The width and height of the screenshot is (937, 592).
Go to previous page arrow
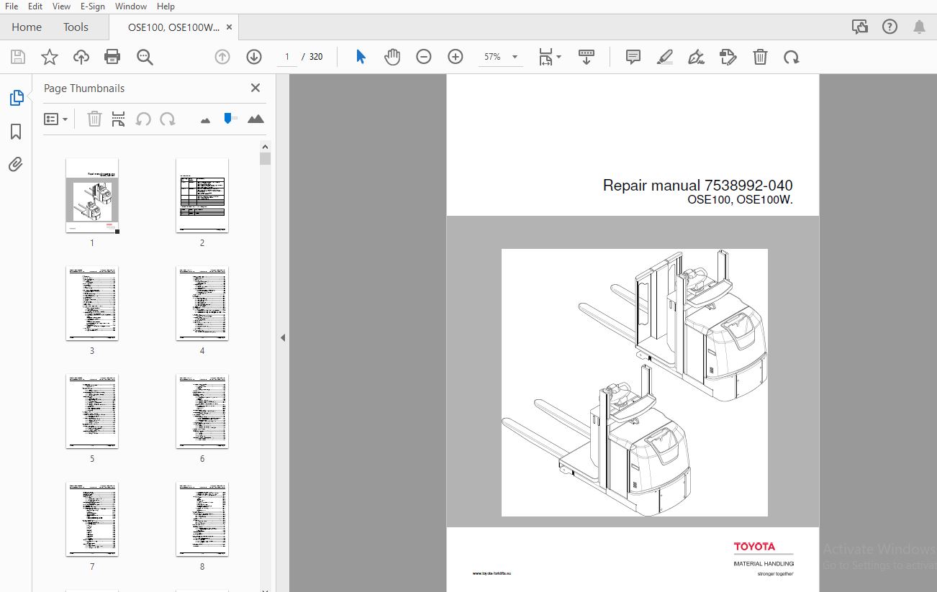[222, 57]
